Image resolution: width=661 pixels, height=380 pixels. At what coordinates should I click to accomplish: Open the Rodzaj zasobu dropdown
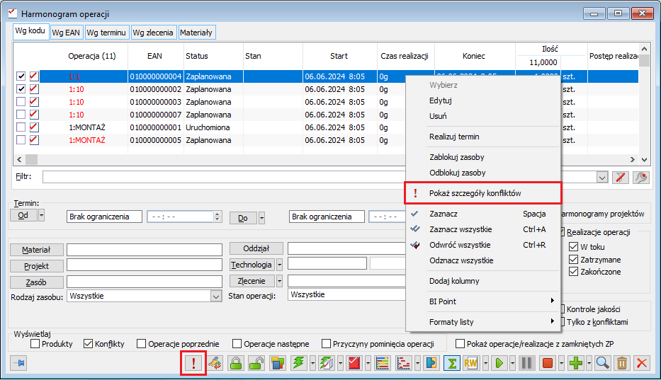coord(216,296)
